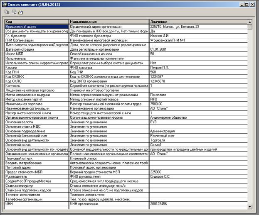Select the Код ОКПО code cell
The height and width of the screenshot is (215, 259).
[37, 81]
